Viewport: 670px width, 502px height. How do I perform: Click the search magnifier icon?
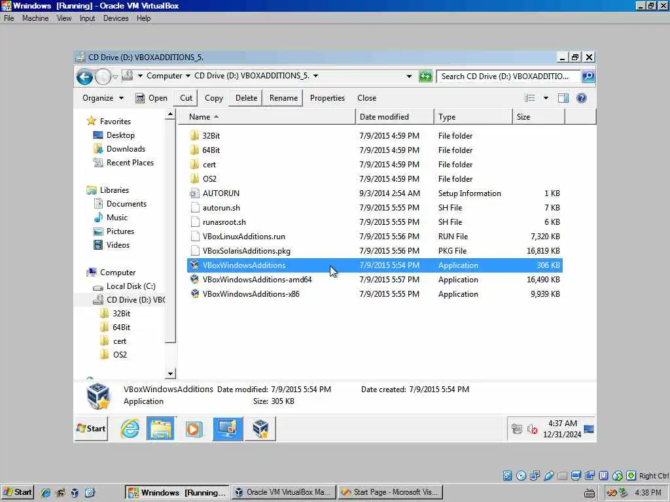click(x=588, y=76)
